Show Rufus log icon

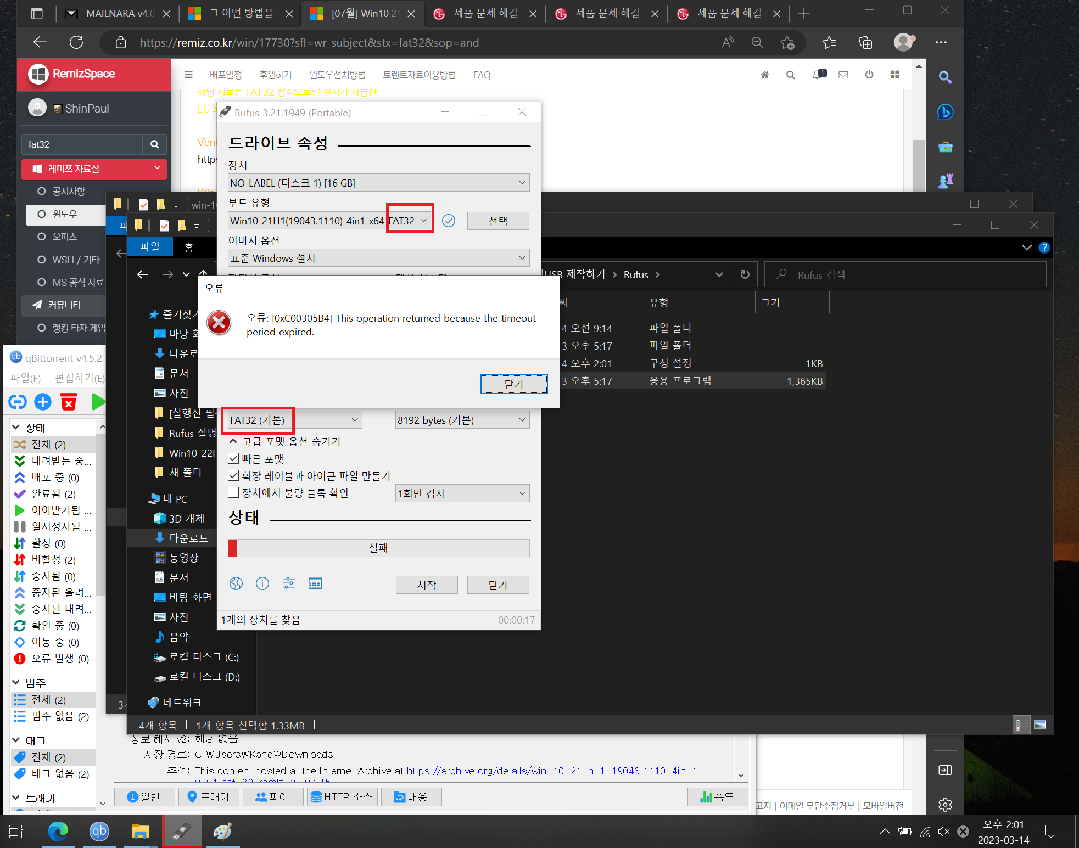[x=315, y=583]
